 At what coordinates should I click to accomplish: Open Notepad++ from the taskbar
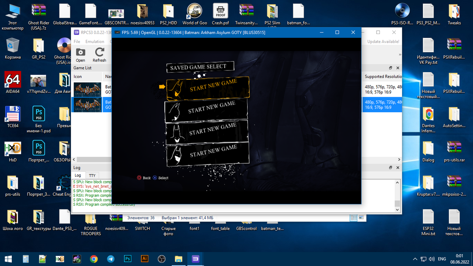(x=42, y=259)
